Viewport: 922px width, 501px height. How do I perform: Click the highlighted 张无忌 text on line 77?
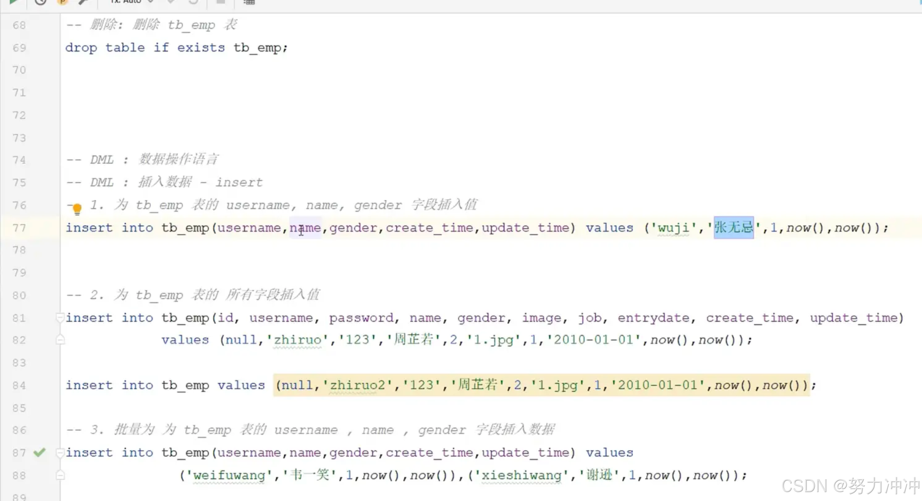(733, 228)
